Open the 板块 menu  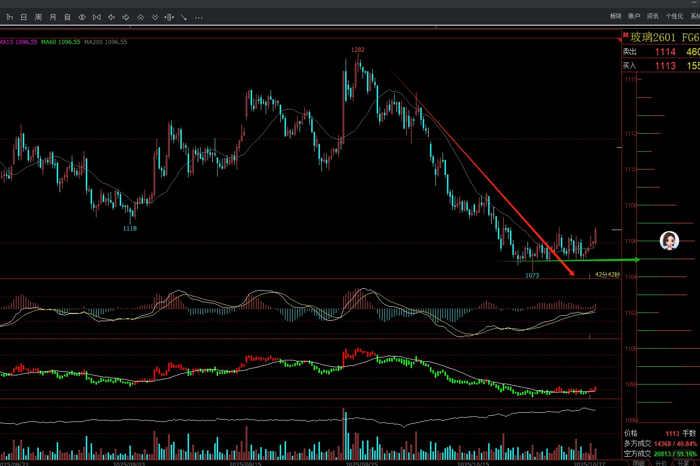[616, 16]
